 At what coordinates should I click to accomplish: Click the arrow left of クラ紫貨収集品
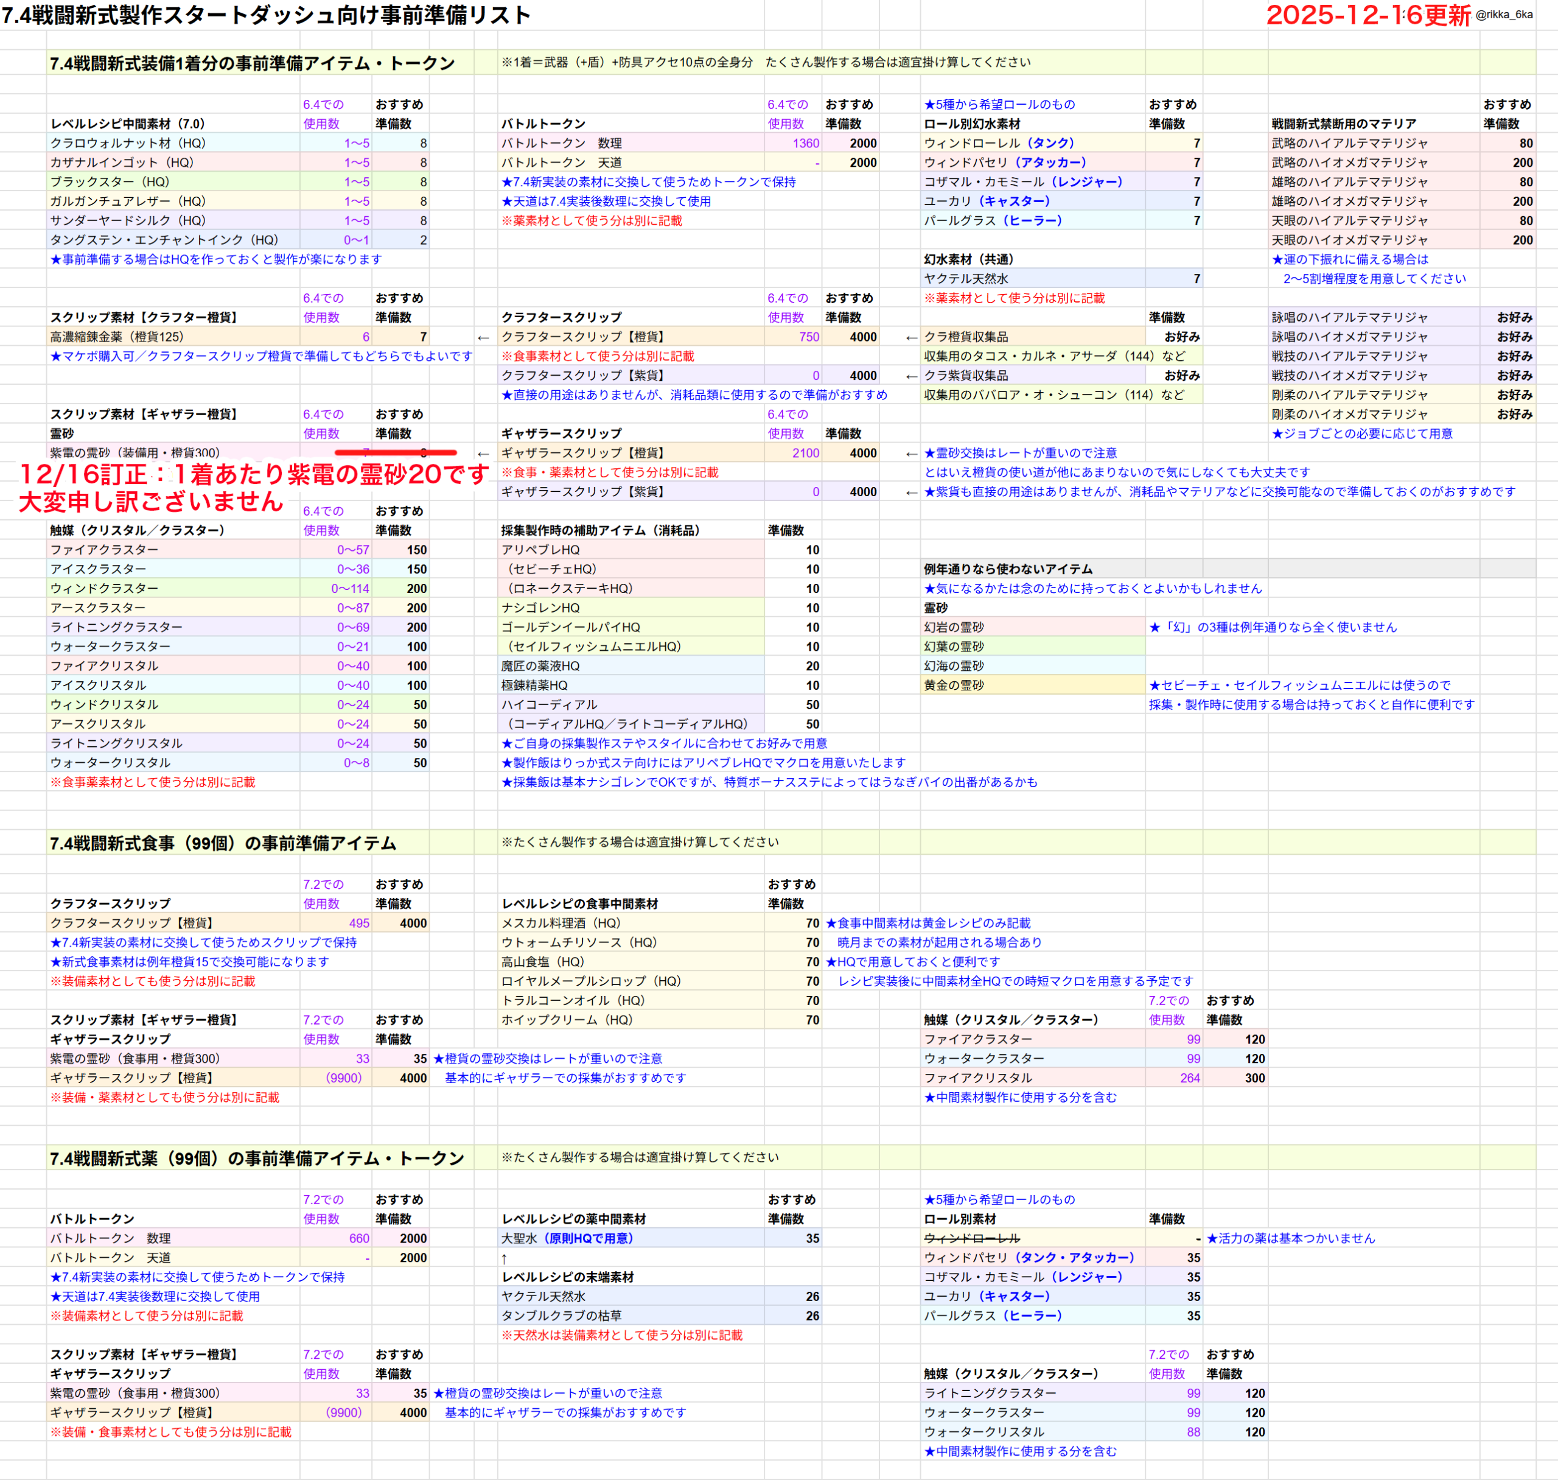912,376
